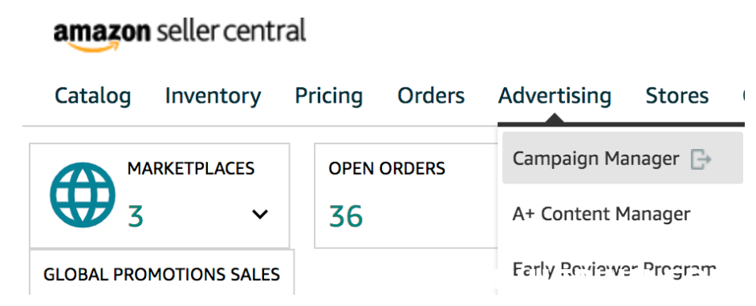Click the marketplaces count 3
The height and width of the screenshot is (306, 756).
pyautogui.click(x=136, y=216)
